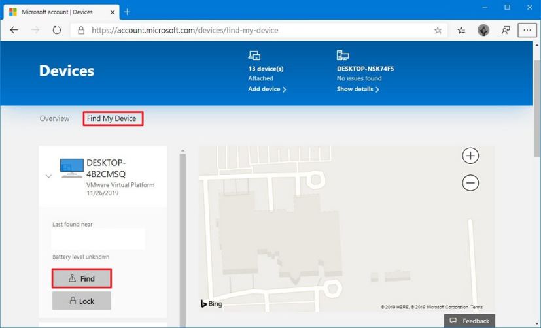Add page to favorites with star icon
Image resolution: width=541 pixels, height=328 pixels.
(x=438, y=30)
